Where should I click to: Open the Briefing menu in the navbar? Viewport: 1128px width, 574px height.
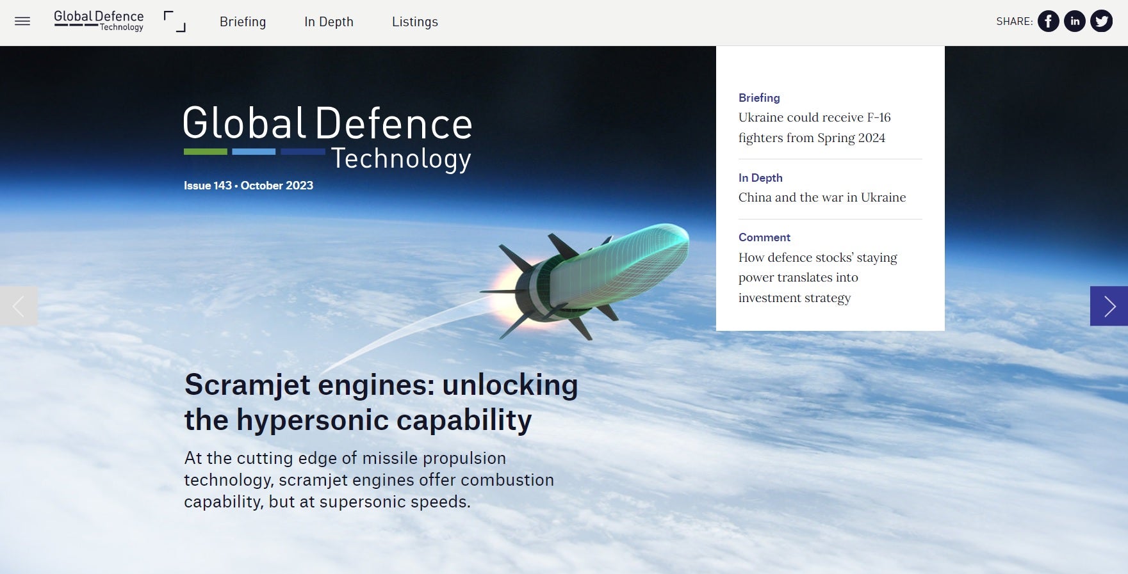coord(243,22)
